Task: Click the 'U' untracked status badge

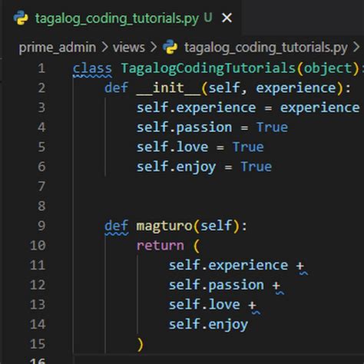Action: [x=208, y=18]
